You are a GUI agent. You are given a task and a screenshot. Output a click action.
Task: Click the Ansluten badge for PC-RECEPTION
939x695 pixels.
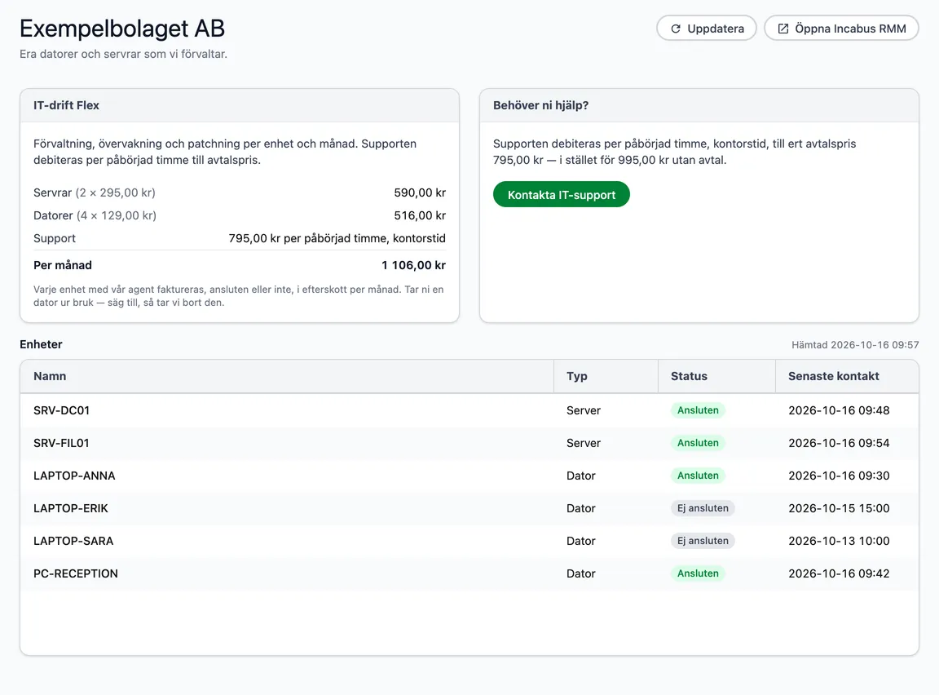tap(698, 573)
